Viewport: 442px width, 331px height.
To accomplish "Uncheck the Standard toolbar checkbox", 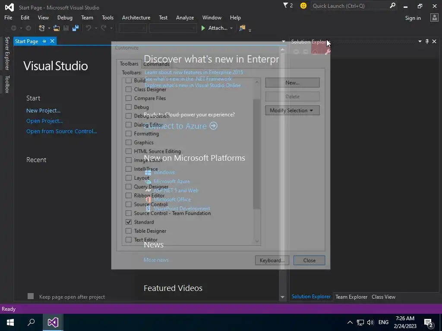I will point(129,222).
